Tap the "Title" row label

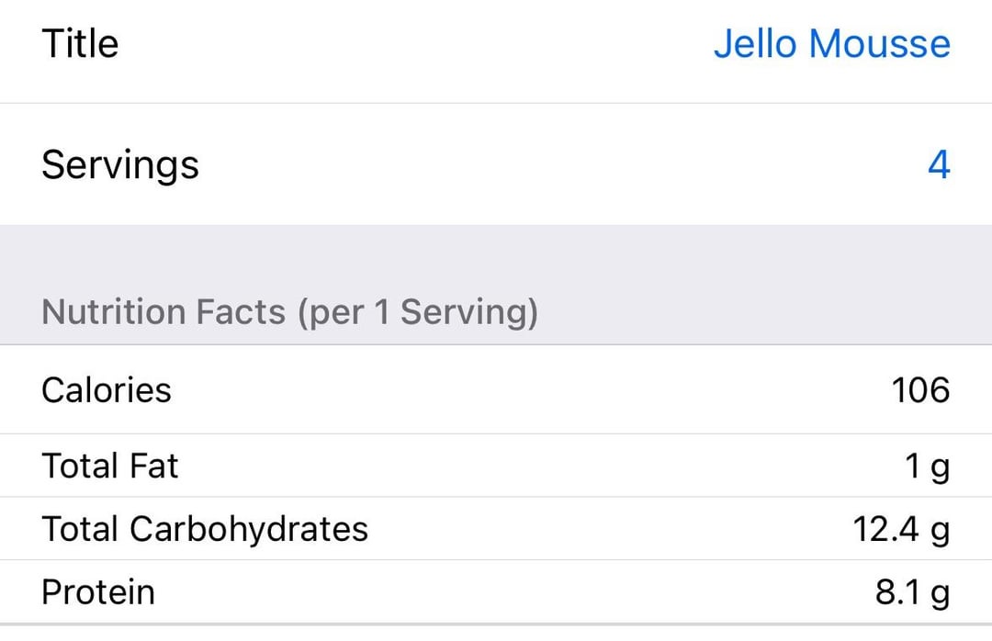pos(80,44)
